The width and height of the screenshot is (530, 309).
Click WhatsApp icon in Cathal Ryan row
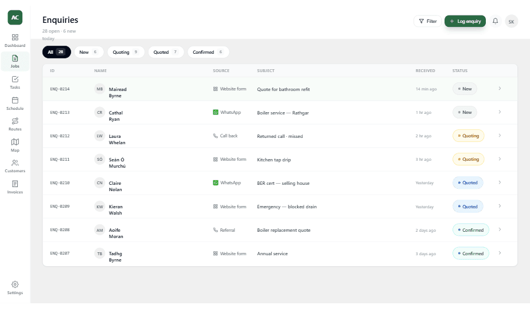[x=215, y=112]
